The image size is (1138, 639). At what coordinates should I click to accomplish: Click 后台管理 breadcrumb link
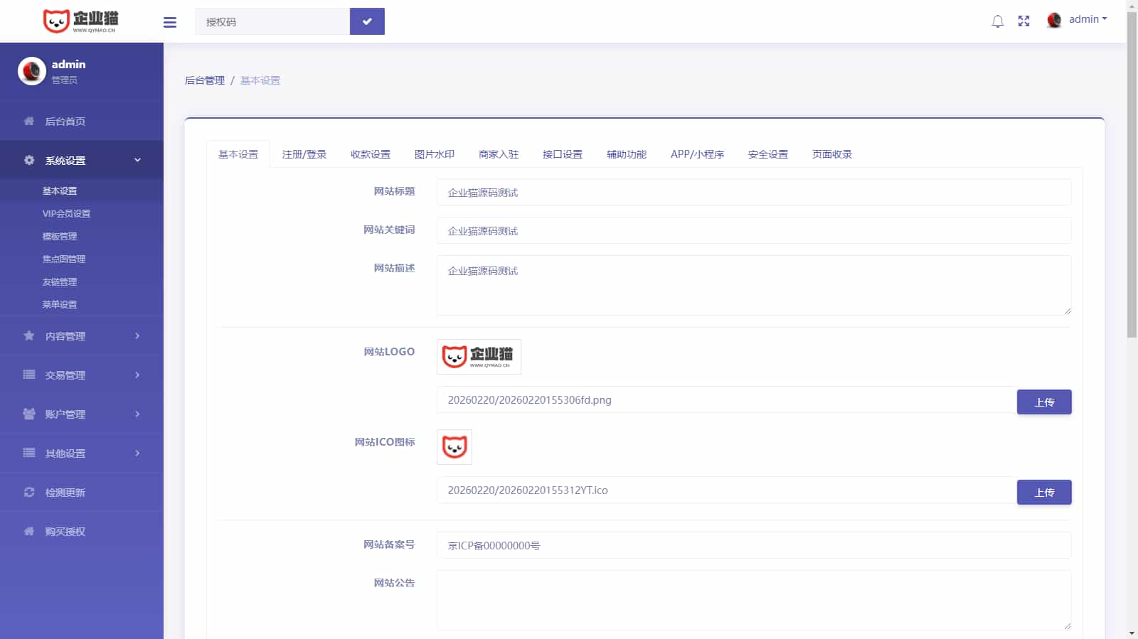[x=205, y=80]
